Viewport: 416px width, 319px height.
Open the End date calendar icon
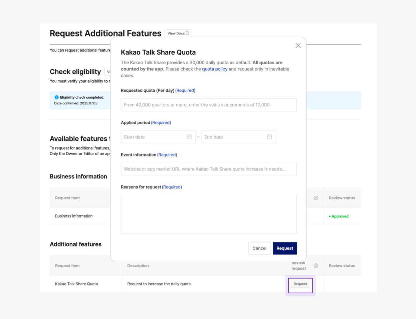tap(270, 137)
